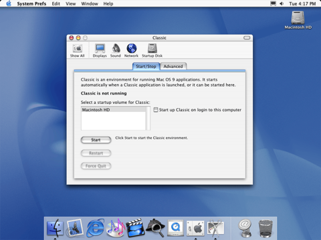Screen dimensions: 321x240
Task: Open the Apple menu
Action: pyautogui.click(x=9, y=3)
